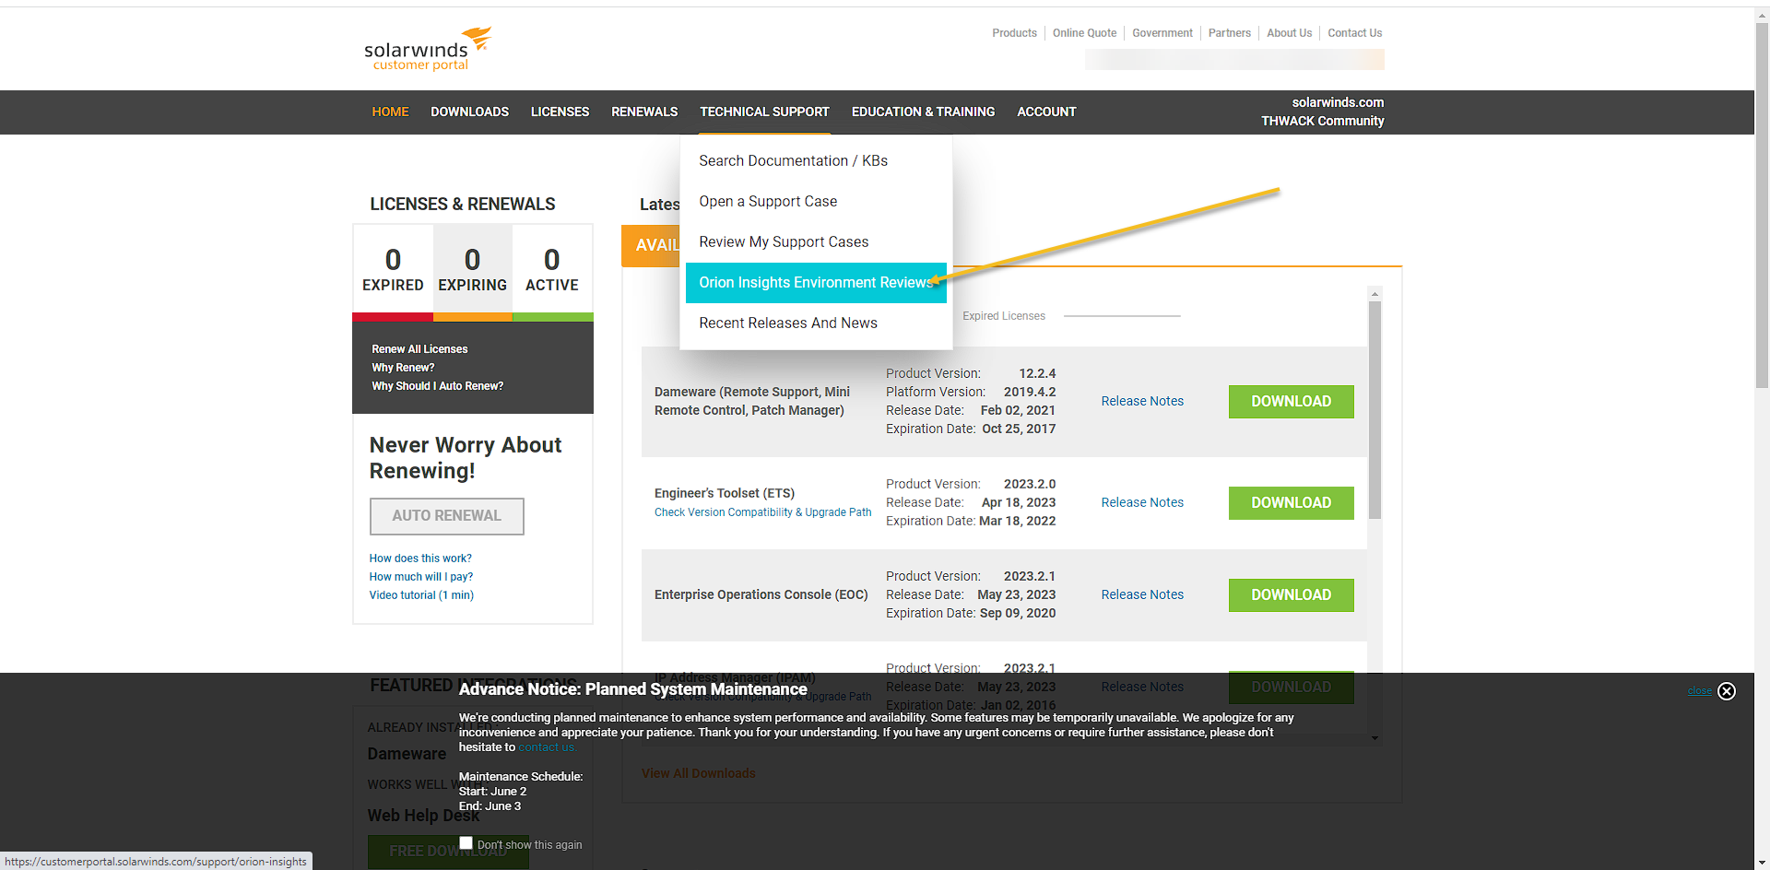This screenshot has height=870, width=1770.
Task: Visit the THWACK Community link
Action: pos(1323,121)
